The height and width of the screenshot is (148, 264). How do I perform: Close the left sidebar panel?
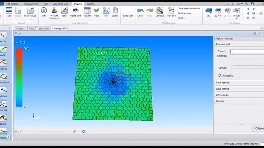click(9, 28)
